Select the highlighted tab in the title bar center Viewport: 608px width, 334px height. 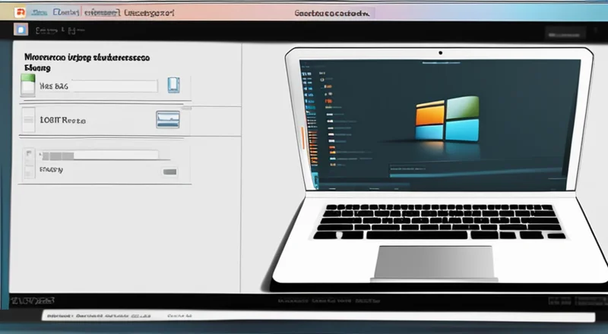(333, 13)
